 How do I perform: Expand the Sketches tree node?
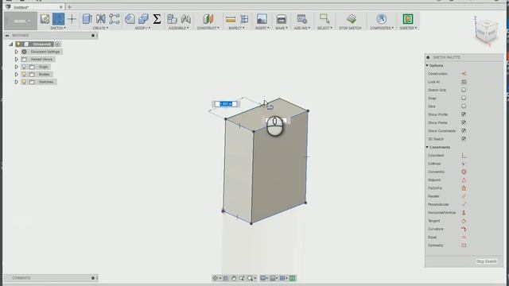[x=17, y=82]
